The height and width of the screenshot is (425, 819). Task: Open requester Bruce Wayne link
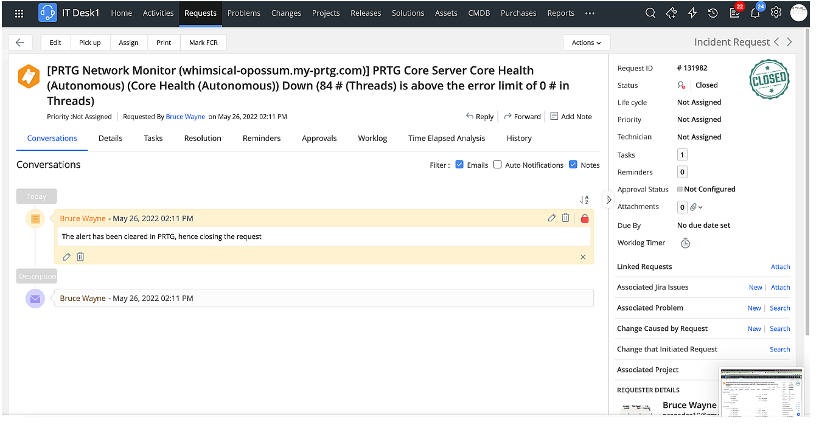[185, 117]
